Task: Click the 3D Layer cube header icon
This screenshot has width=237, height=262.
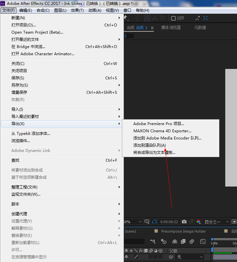Action: (160, 251)
